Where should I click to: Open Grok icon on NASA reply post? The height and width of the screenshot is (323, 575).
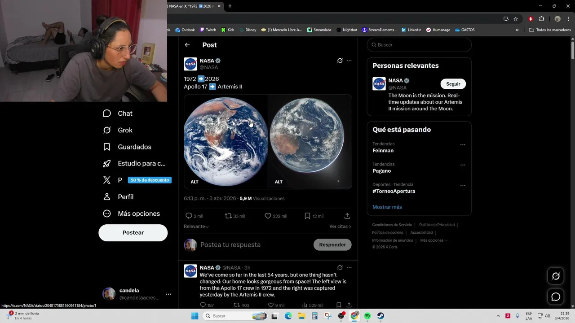tap(340, 267)
